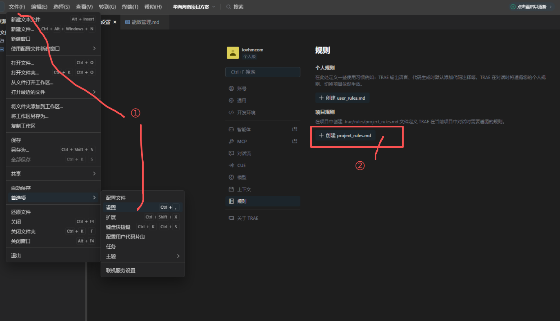Click the yellow user avatar iovhmcom

[233, 53]
